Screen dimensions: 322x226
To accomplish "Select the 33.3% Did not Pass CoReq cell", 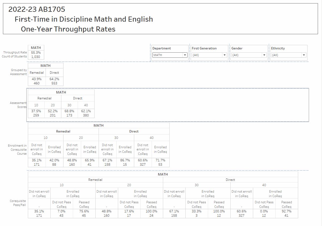I will pos(196,211).
